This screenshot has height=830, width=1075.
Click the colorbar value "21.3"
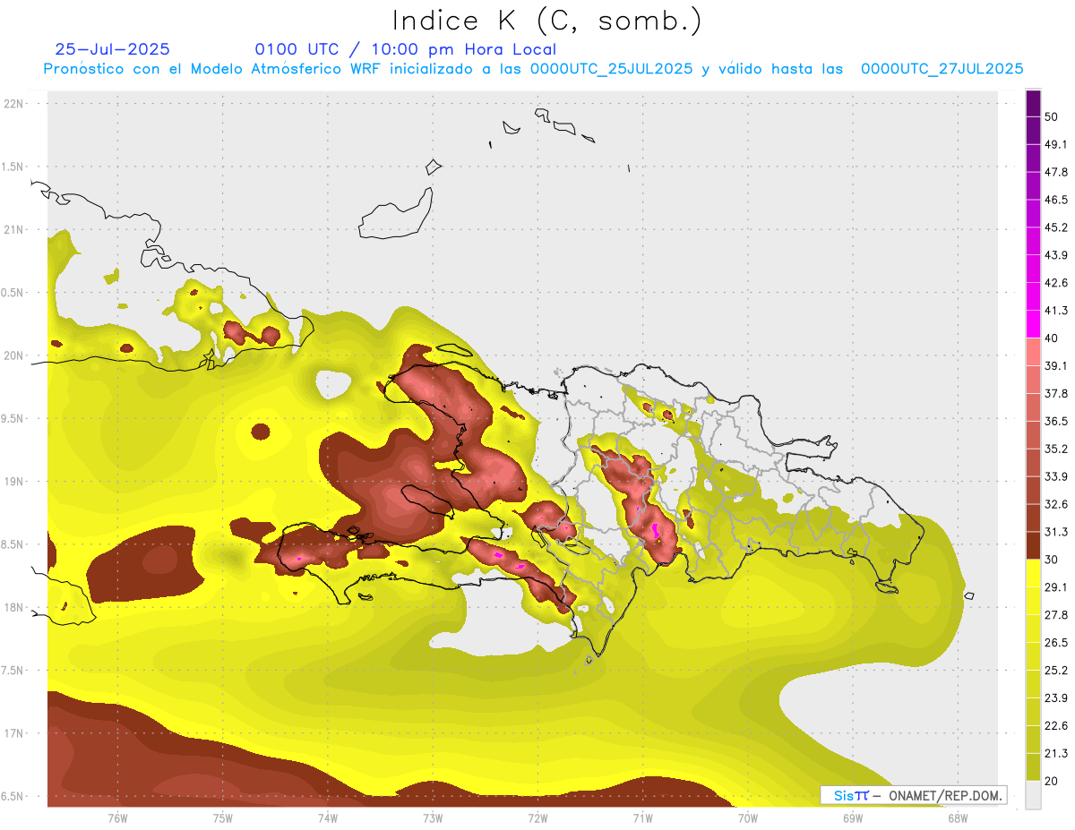tap(1056, 753)
